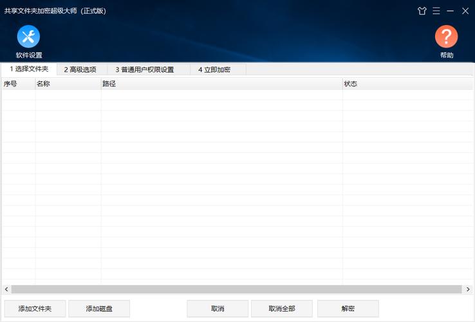The image size is (475, 322).
Task: Click the horizontal scrollbar right arrow
Action: point(468,290)
